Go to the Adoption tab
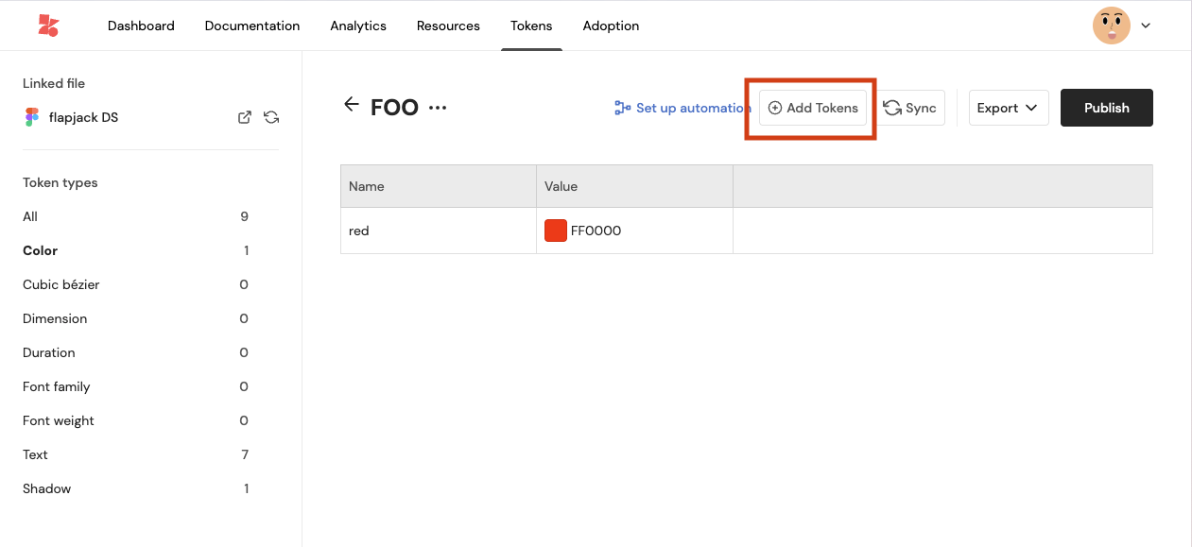The width and height of the screenshot is (1192, 547). coord(611,26)
